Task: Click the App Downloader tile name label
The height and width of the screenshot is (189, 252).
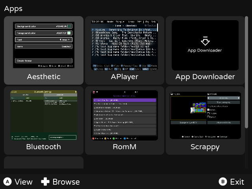Action: (205, 77)
